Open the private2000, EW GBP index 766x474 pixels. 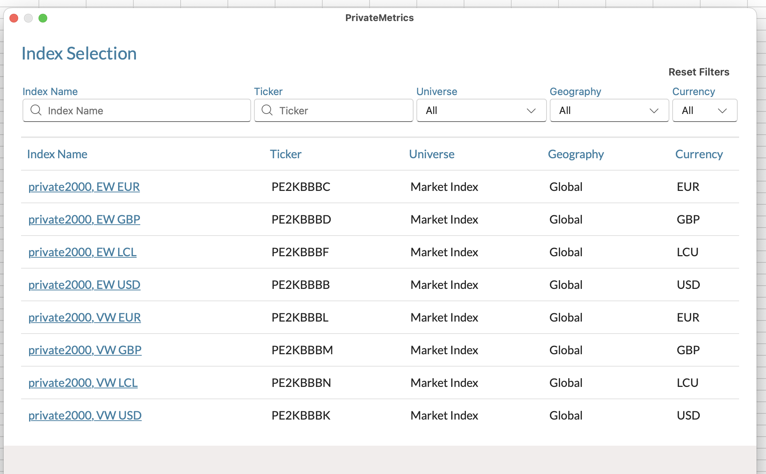(84, 219)
